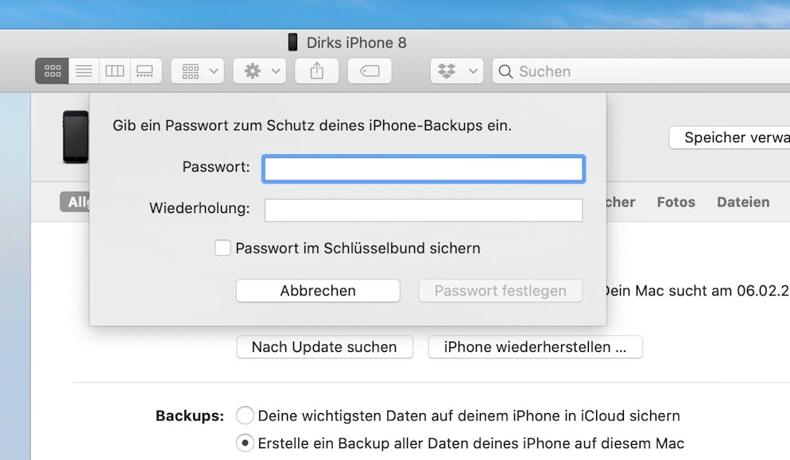Switch Finder to column view
790x460 pixels.
[115, 71]
